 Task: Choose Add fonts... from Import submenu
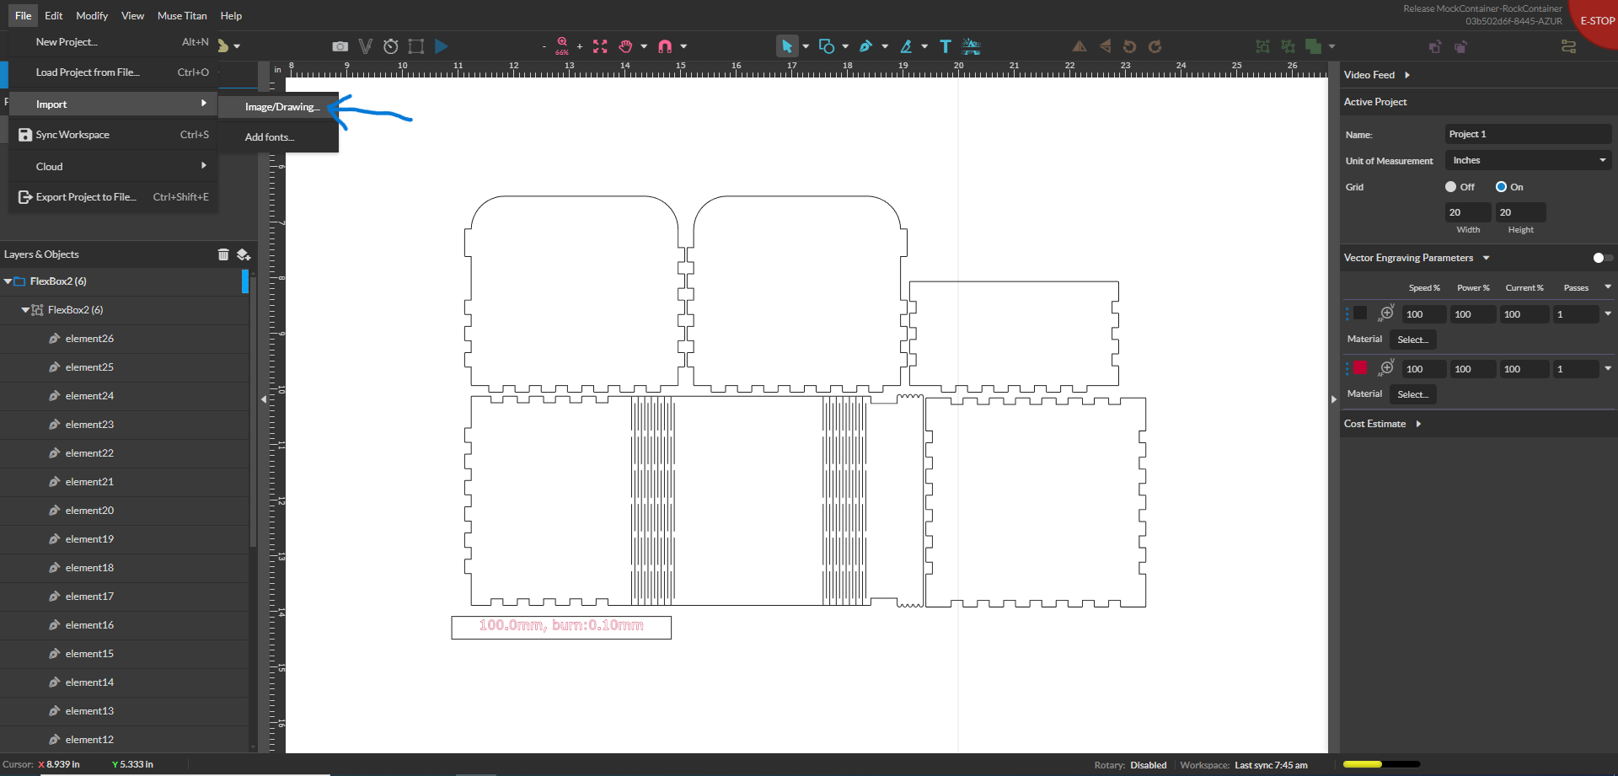point(278,137)
